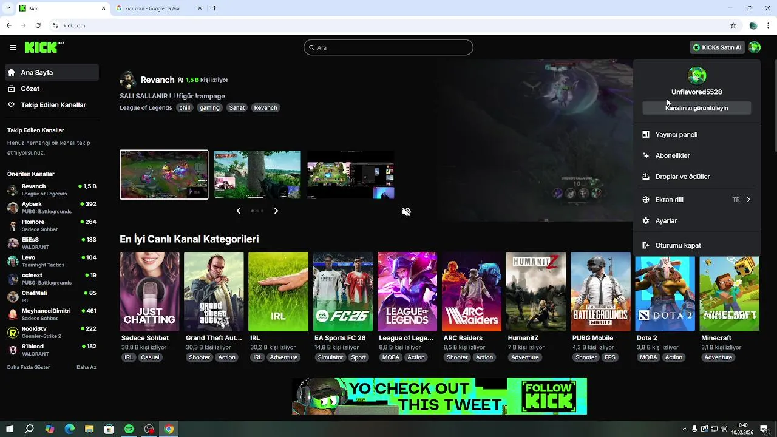
Task: Open File Explorer from the taskbar
Action: (89, 429)
